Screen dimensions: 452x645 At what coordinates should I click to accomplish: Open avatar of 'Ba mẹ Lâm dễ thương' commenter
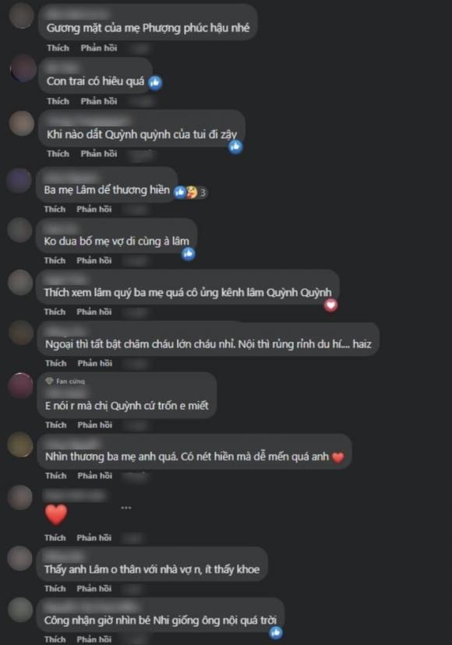click(x=19, y=181)
